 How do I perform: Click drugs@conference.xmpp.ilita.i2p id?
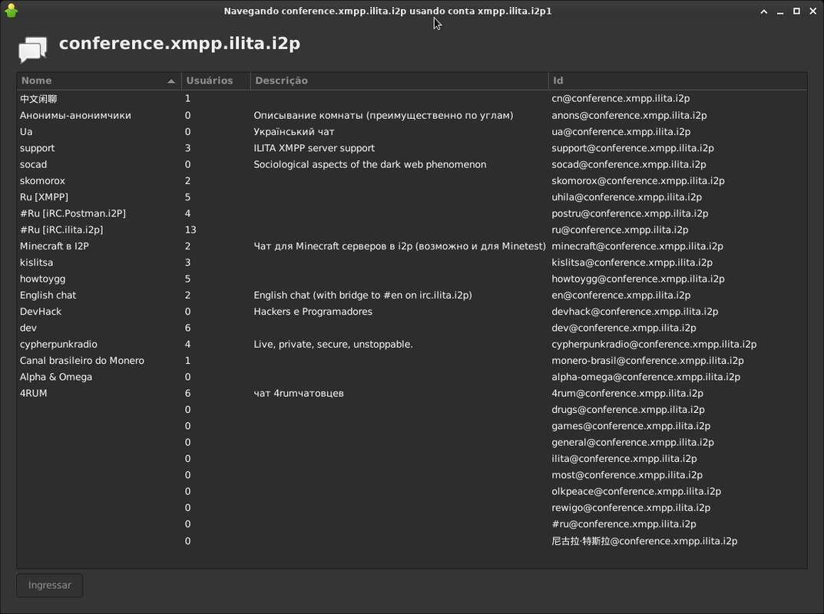(628, 409)
